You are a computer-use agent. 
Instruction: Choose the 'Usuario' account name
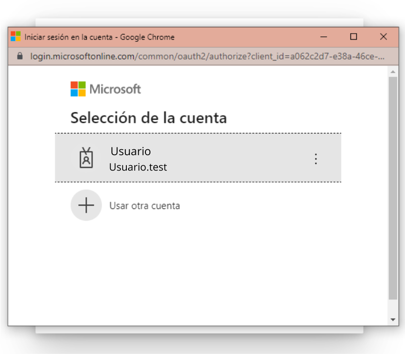(x=131, y=151)
